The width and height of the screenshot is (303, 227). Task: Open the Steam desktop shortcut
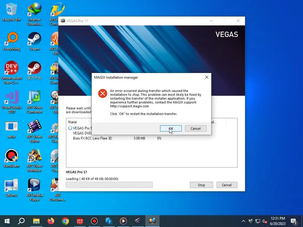click(34, 42)
